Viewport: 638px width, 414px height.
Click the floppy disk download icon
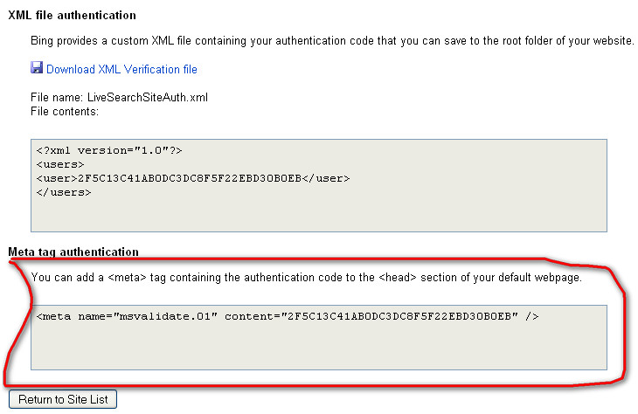tap(37, 68)
